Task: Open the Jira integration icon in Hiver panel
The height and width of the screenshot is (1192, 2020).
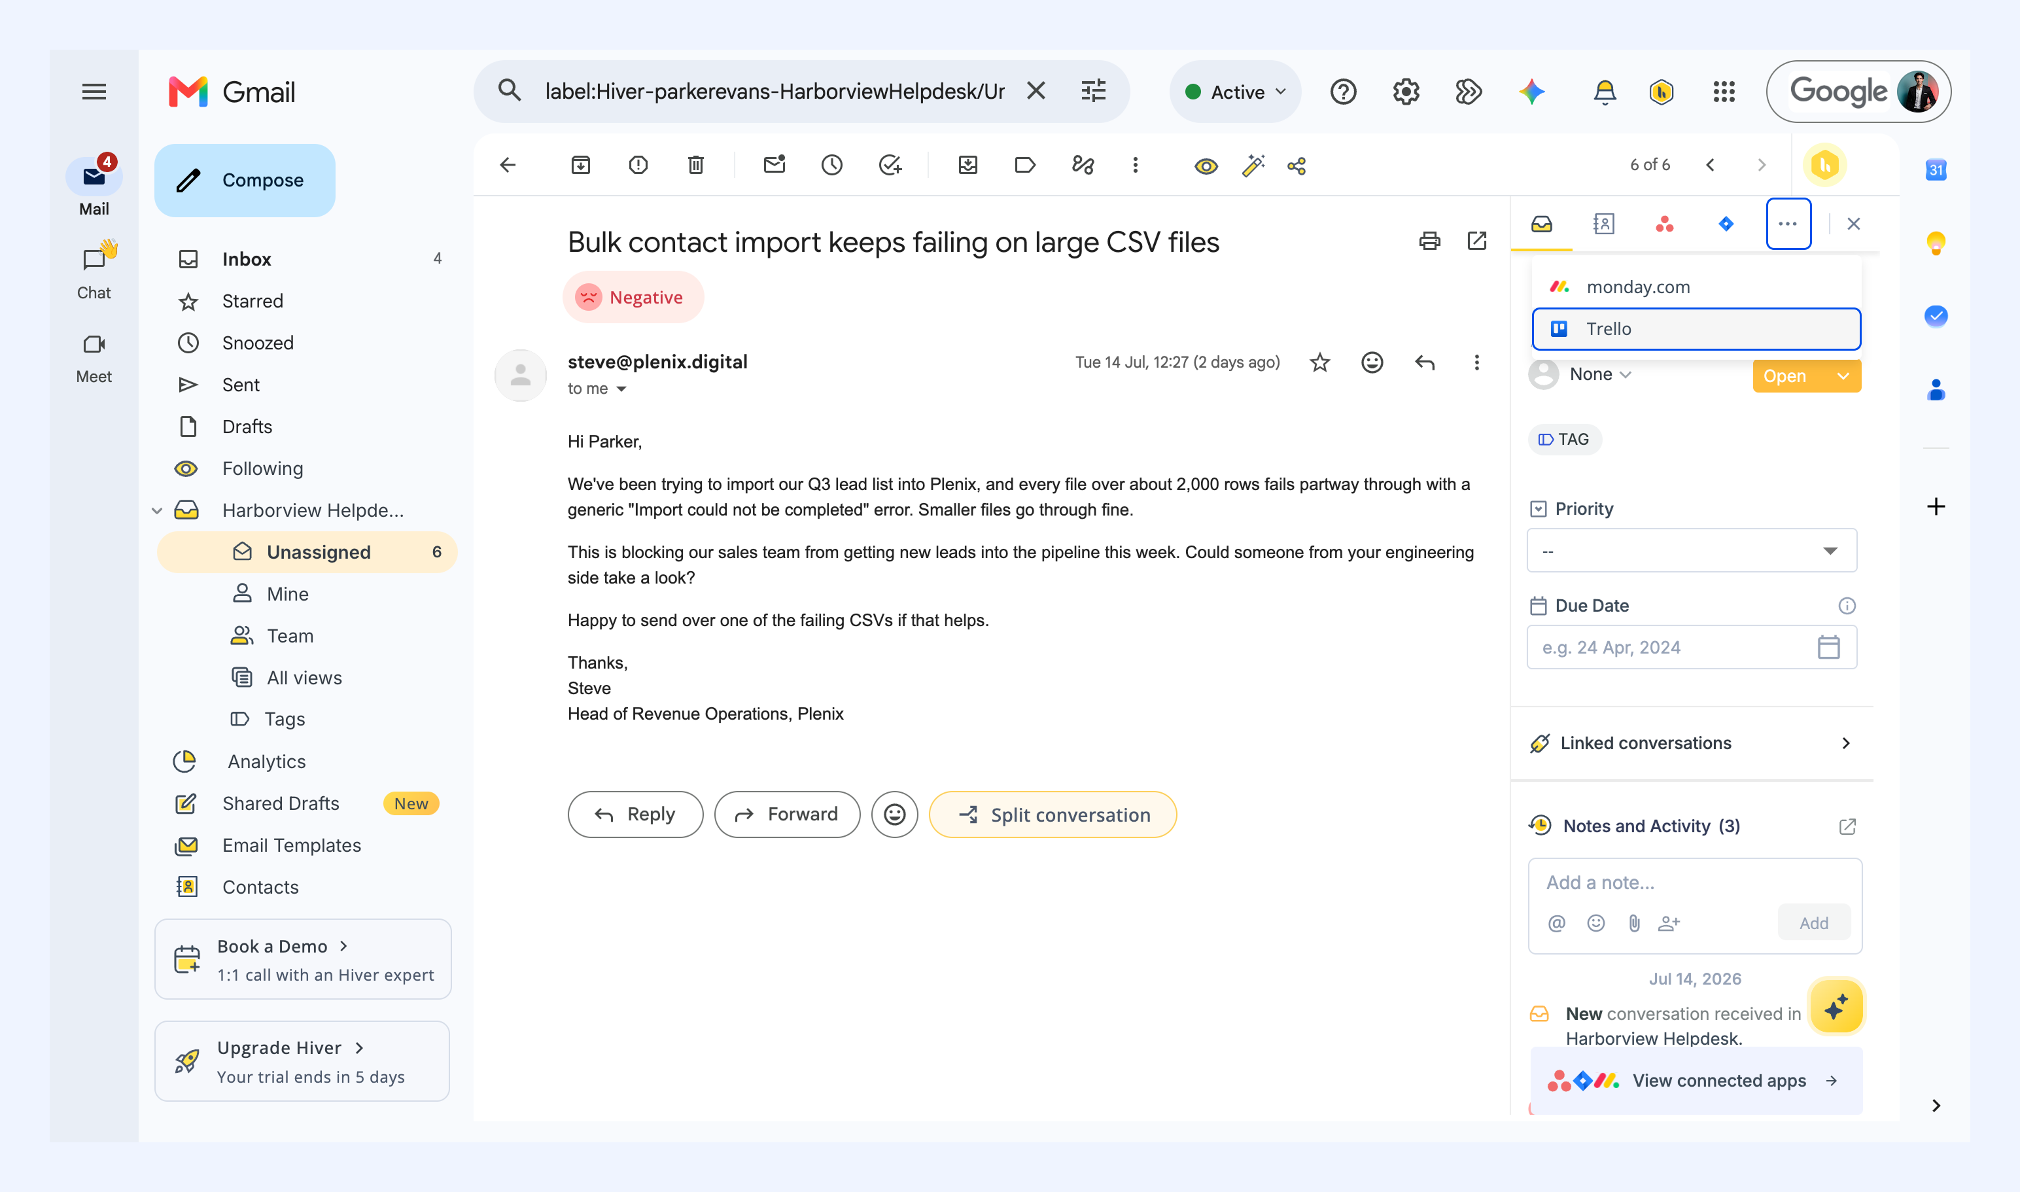Action: (x=1726, y=224)
